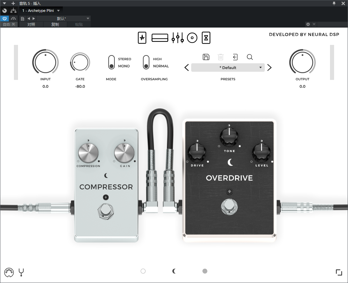Open the Default preset dropdown
This screenshot has height=283, width=348.
click(x=228, y=68)
